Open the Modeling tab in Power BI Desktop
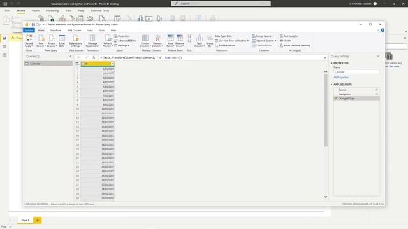Image resolution: width=408 pixels, height=229 pixels. (x=52, y=11)
